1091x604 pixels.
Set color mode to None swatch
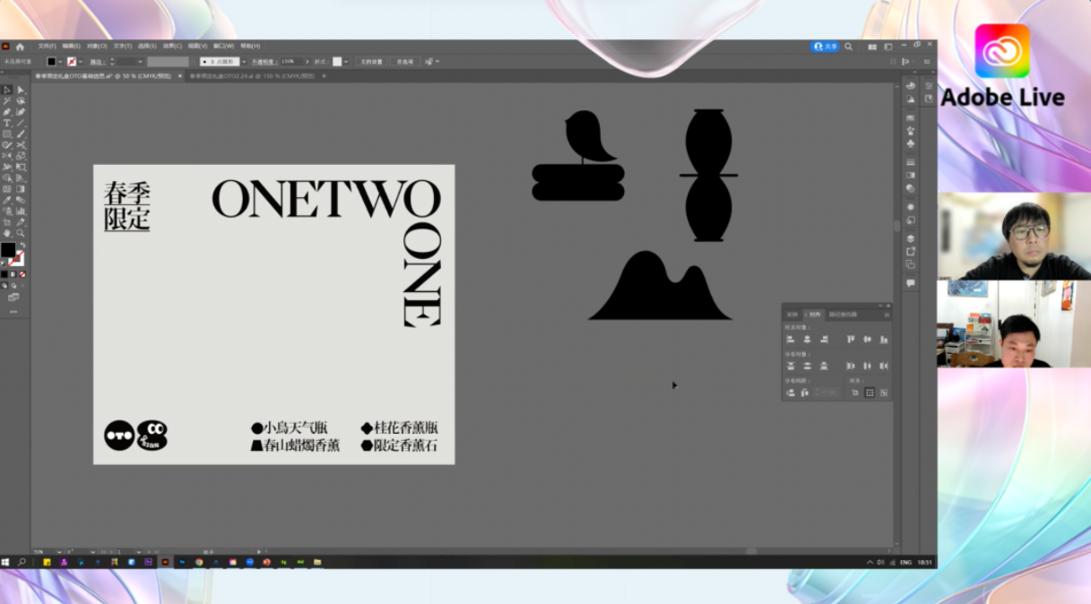point(22,274)
